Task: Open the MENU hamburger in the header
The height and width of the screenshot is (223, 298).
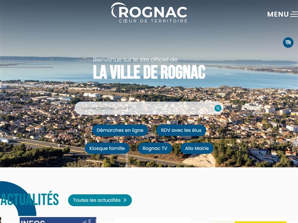Action: pyautogui.click(x=283, y=14)
